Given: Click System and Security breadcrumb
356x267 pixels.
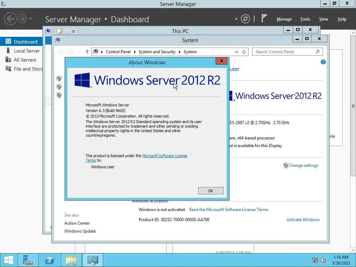Looking at the screenshot, I should point(157,52).
